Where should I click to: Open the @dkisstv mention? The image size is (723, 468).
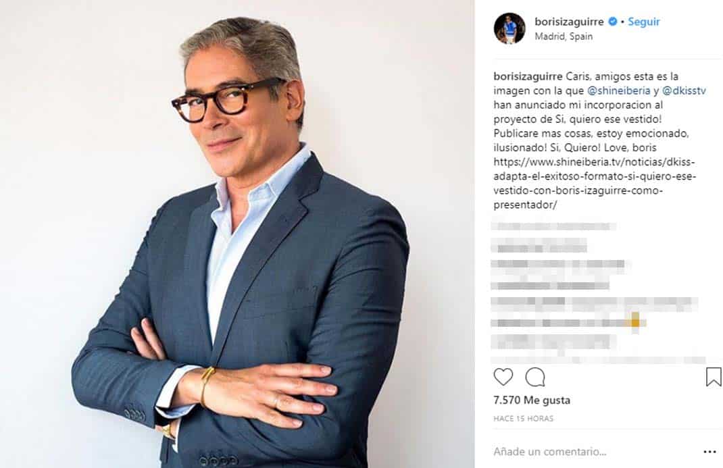[x=684, y=90]
